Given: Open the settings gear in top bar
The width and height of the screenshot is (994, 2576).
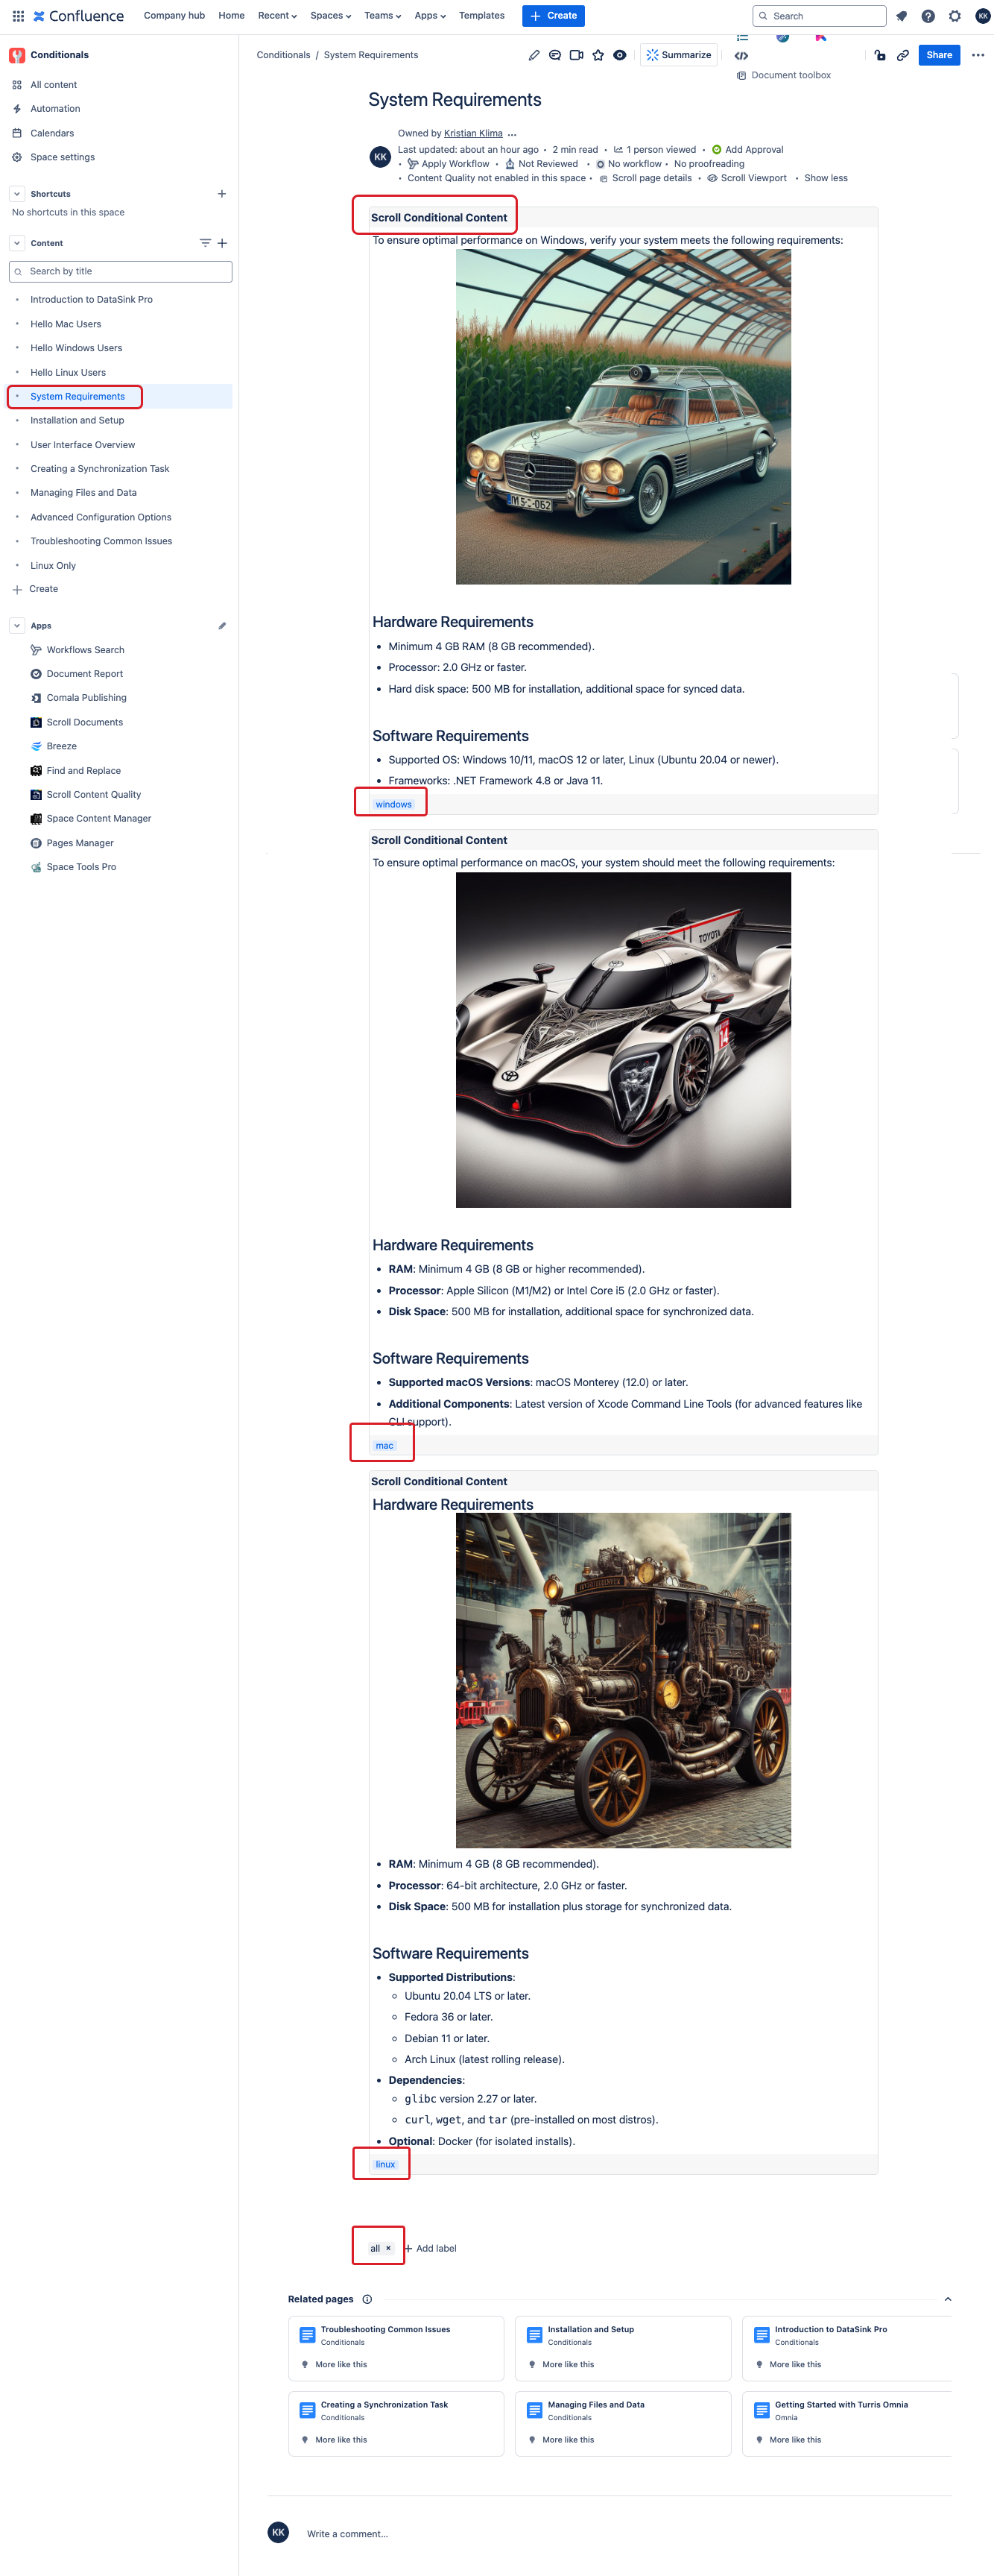Looking at the screenshot, I should [955, 16].
